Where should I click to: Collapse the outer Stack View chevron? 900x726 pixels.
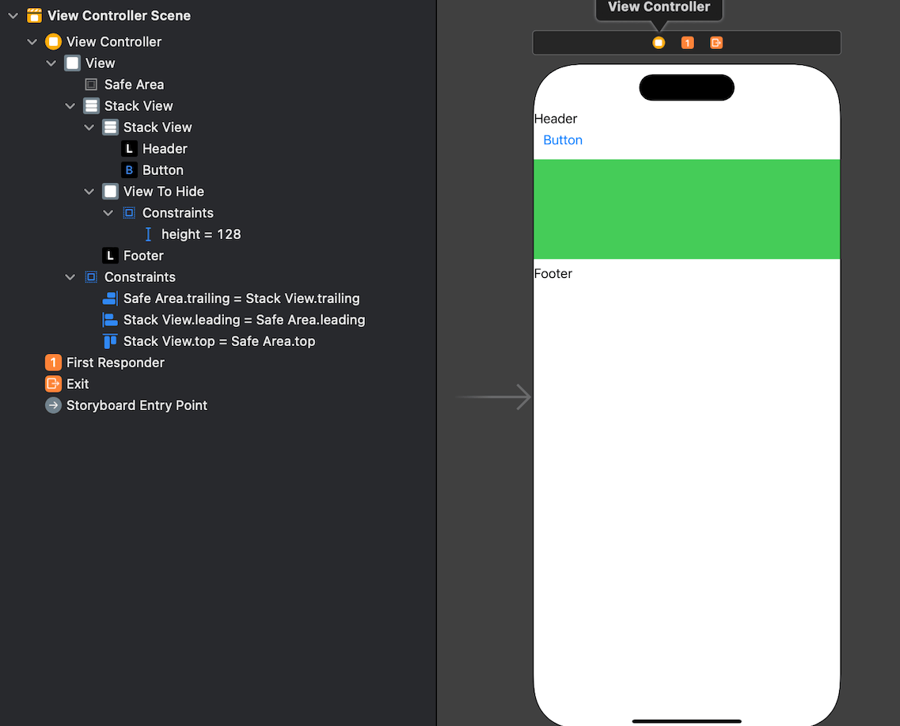[x=70, y=106]
